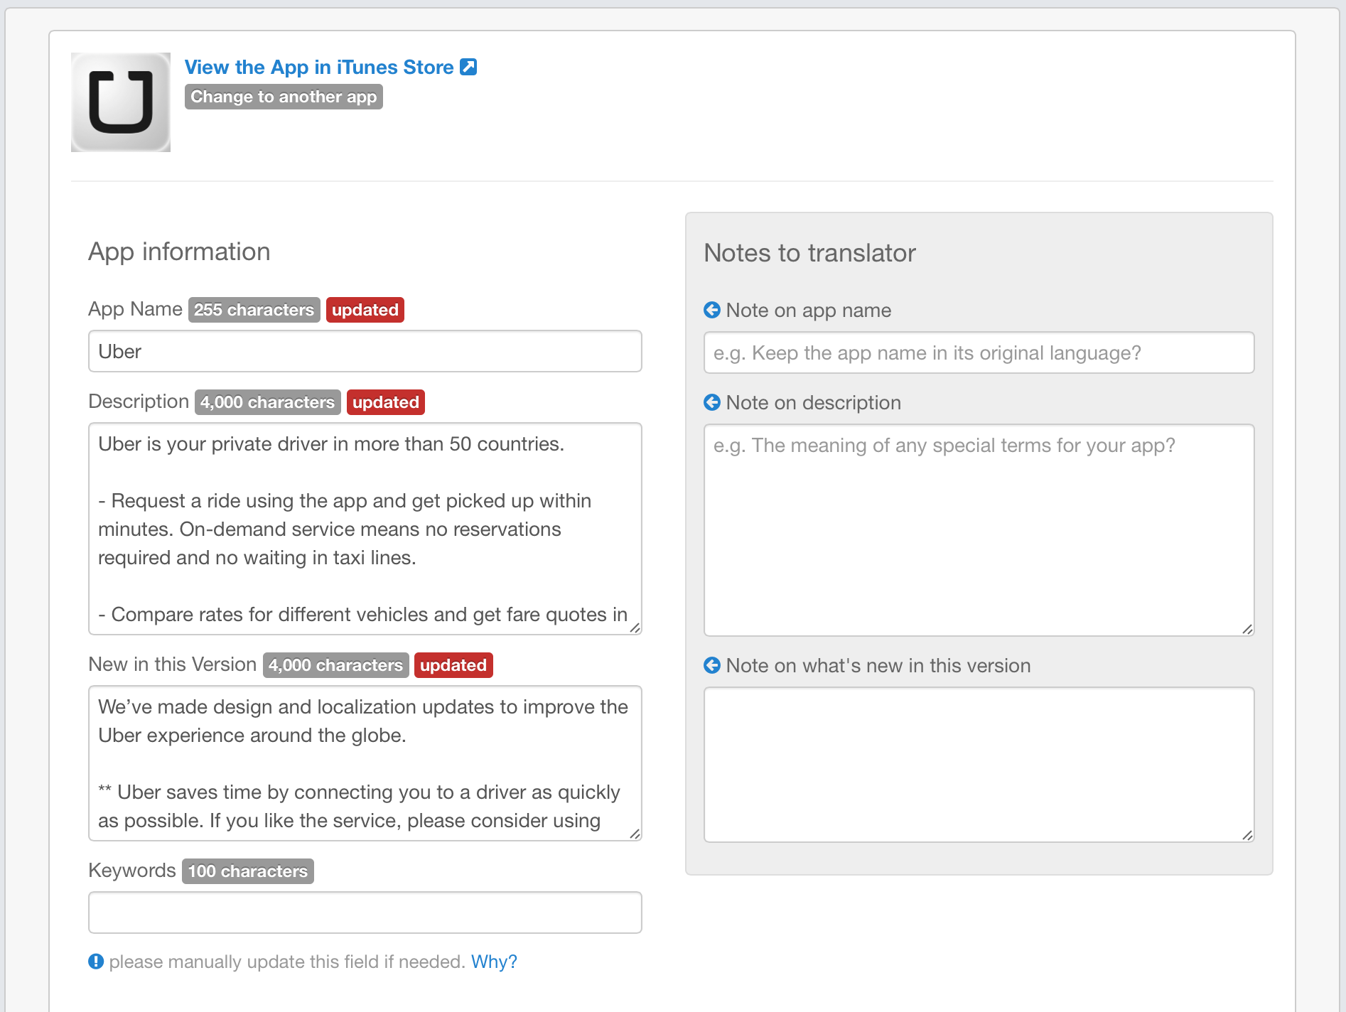Screen dimensions: 1346x1012
Task: Open the Why? link under Keywords
Action: (494, 962)
